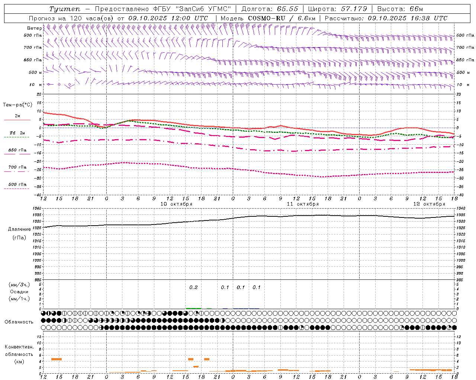Click the 700 гПа dash-dot legend entry
The image size is (476, 380).
[17, 167]
